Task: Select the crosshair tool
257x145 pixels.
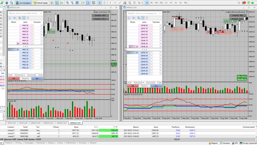Action: click(104, 3)
